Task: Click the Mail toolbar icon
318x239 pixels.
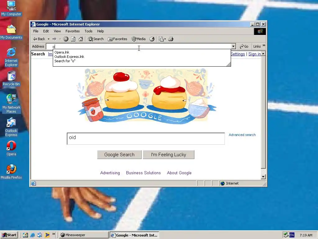Action: pyautogui.click(x=161, y=39)
